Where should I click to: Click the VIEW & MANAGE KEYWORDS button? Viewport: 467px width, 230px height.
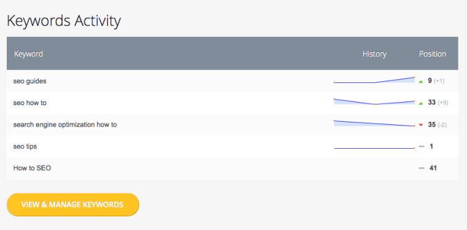point(73,205)
